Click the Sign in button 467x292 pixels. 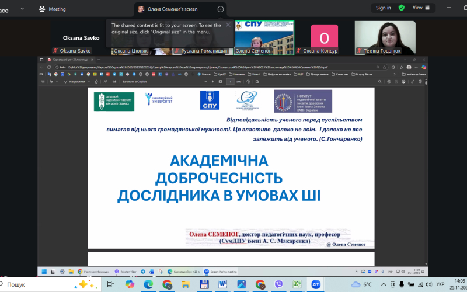[383, 8]
